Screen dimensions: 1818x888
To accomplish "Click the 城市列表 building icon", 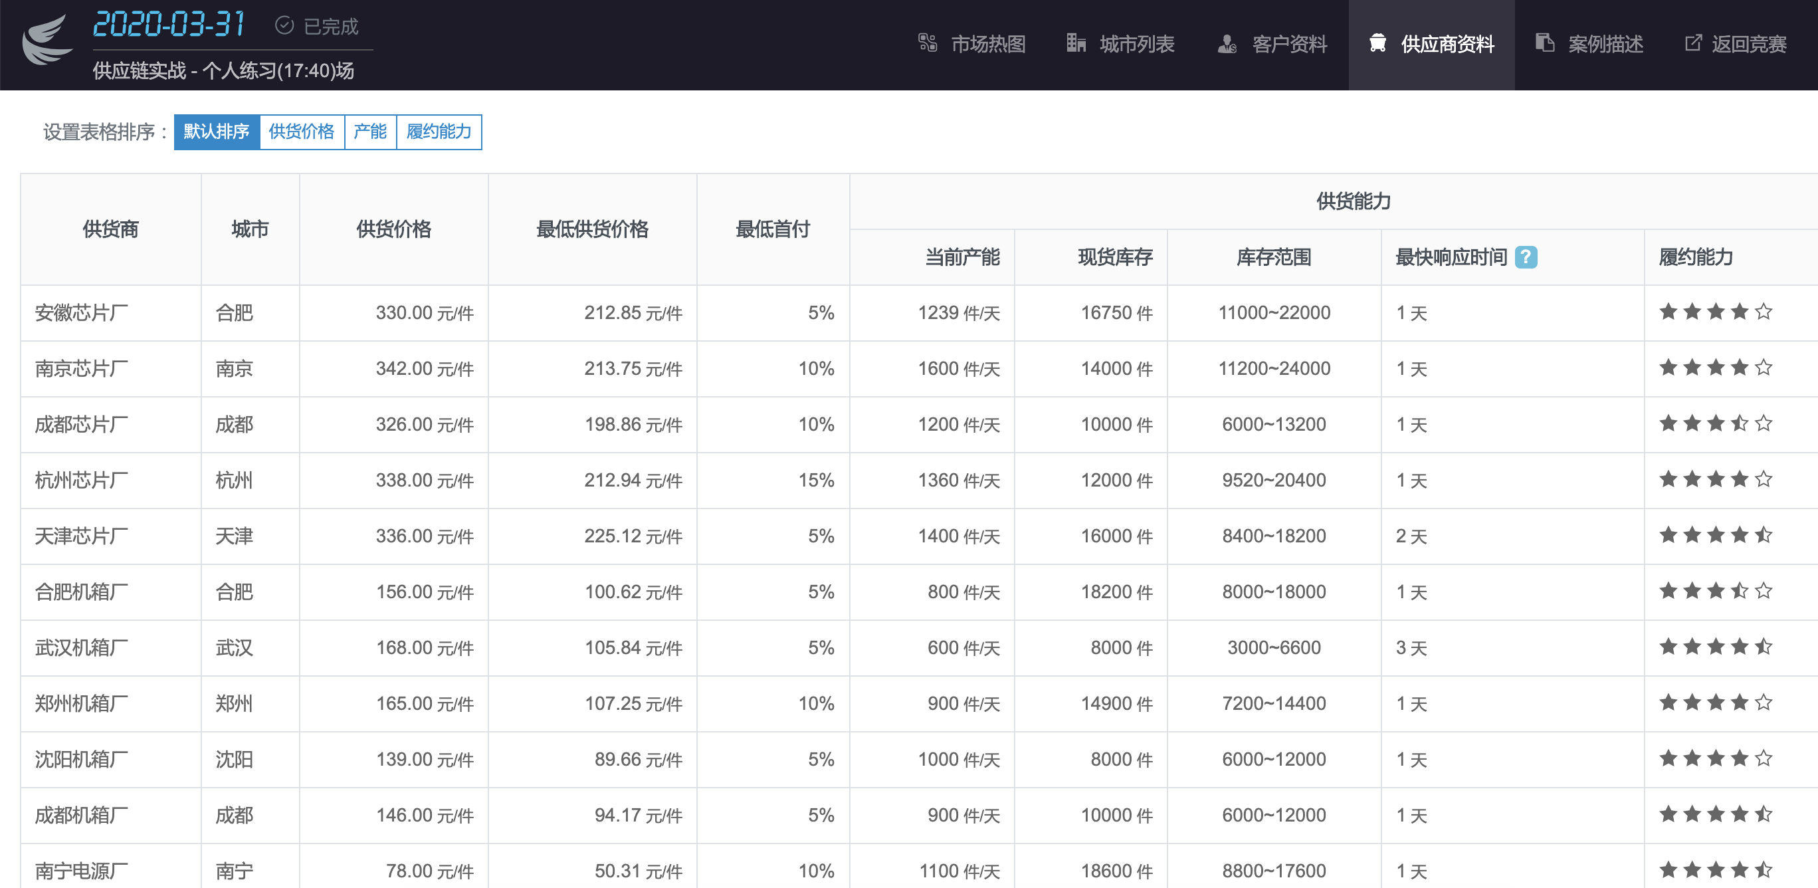I will [1075, 43].
